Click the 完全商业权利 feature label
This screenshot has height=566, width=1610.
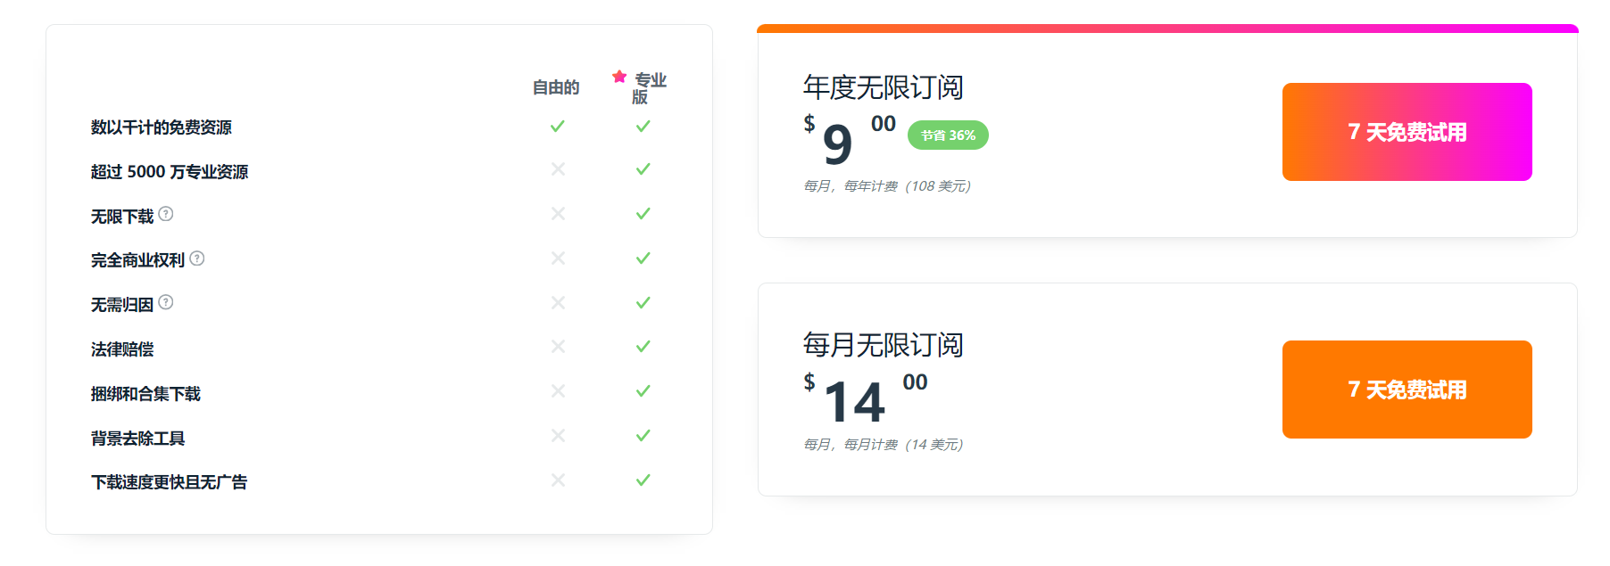point(137,260)
